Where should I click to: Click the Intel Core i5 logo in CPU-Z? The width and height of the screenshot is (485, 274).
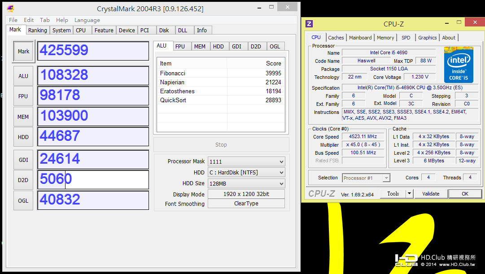(459, 65)
